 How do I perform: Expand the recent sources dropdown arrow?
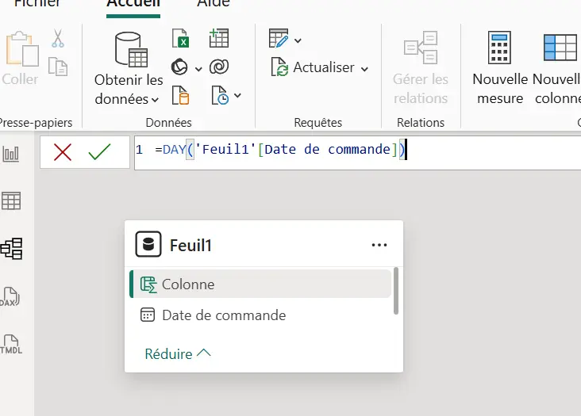tap(238, 95)
